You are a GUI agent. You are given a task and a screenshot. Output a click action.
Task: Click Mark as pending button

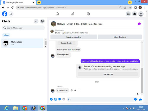pyautogui.click(x=74, y=37)
